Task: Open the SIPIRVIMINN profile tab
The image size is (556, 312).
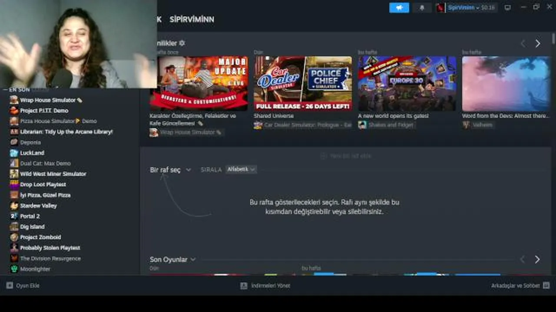Action: coord(192,19)
